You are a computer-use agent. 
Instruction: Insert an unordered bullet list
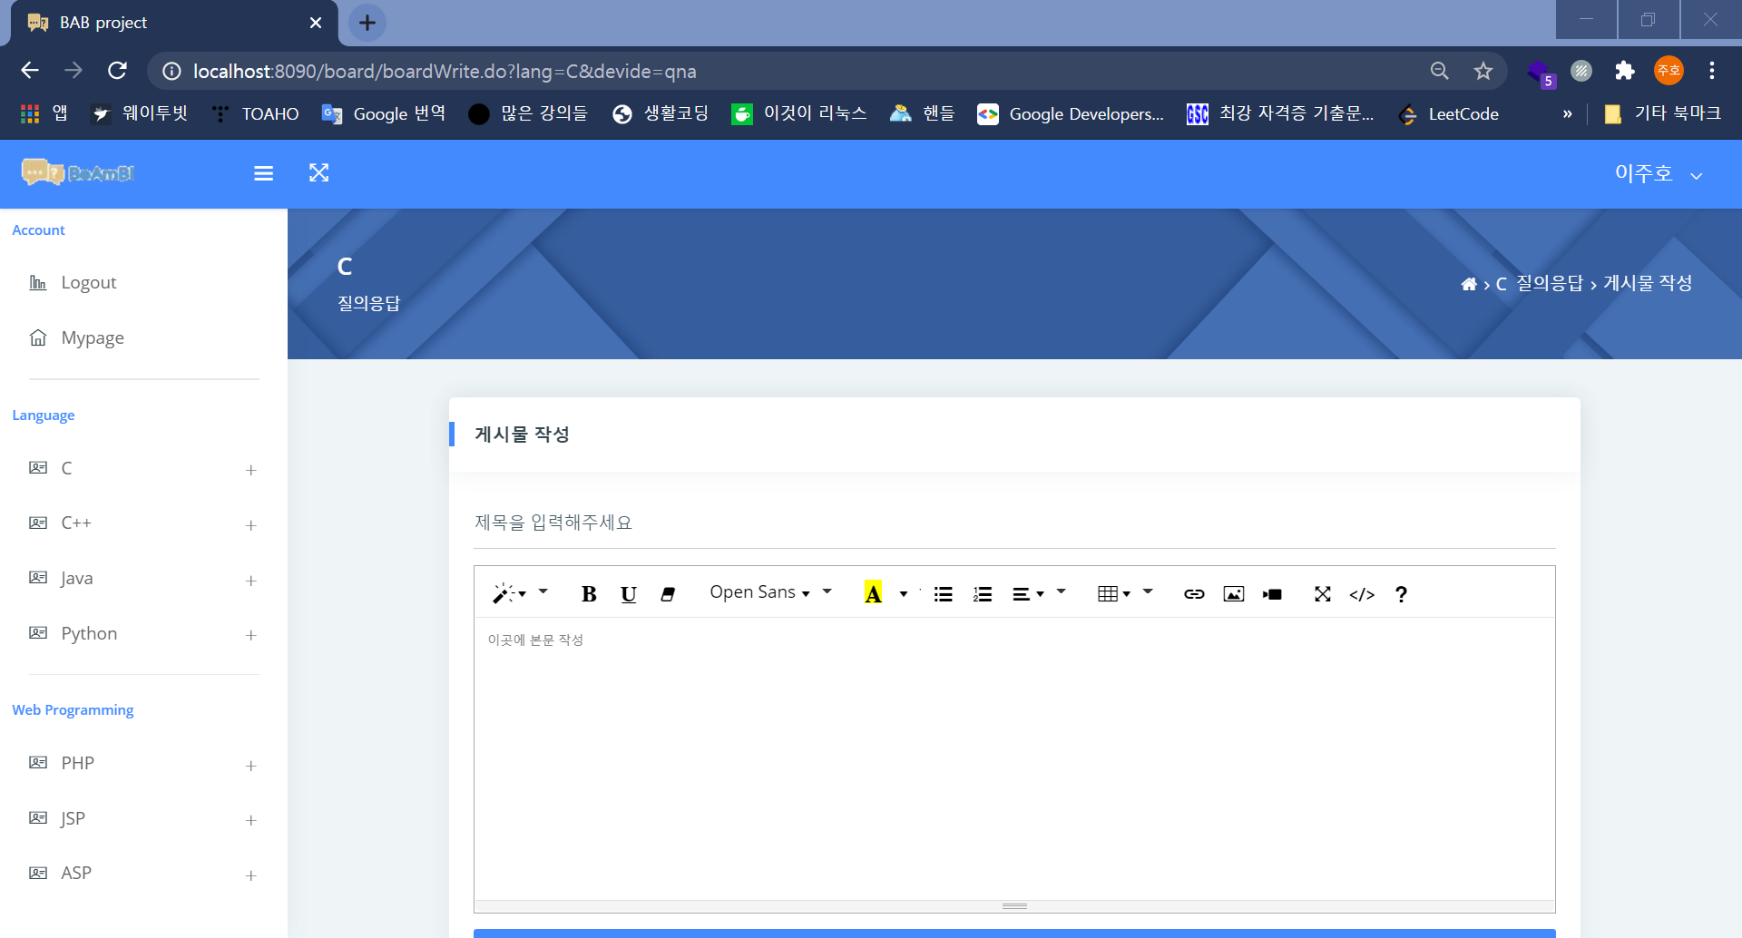(x=944, y=593)
